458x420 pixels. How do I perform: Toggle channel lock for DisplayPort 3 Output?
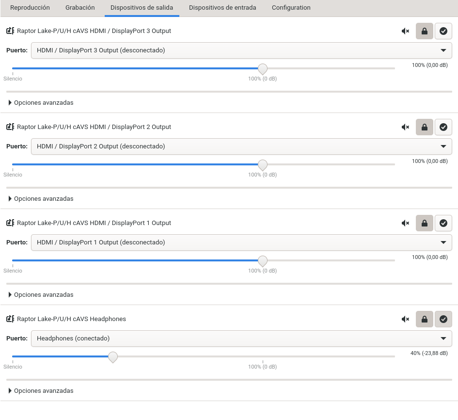tap(425, 31)
